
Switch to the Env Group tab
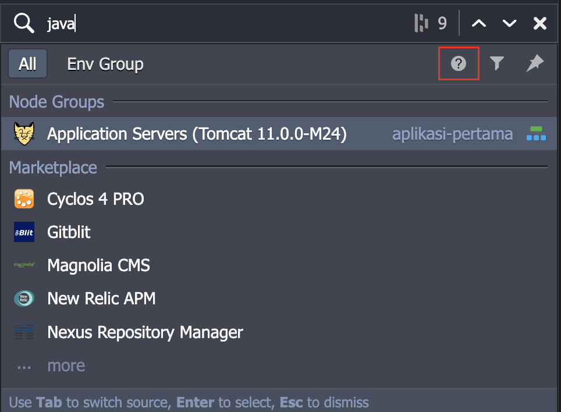(105, 64)
